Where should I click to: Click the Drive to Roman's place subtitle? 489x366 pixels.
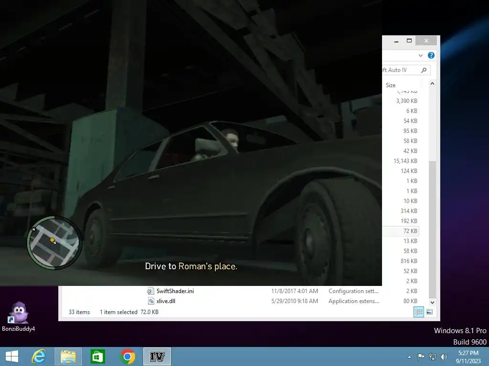point(191,266)
